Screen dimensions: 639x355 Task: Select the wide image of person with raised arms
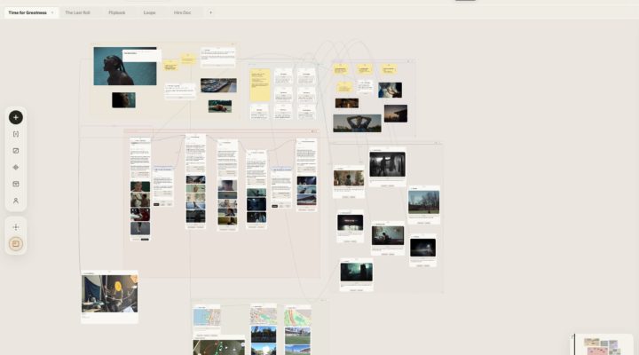pyautogui.click(x=357, y=123)
